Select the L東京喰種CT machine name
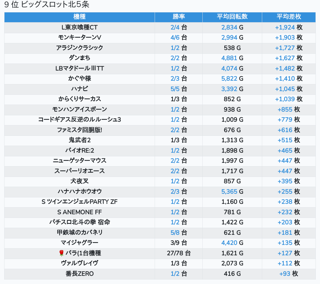Image resolution: width=320 pixels, height=284 pixels. tap(80, 27)
